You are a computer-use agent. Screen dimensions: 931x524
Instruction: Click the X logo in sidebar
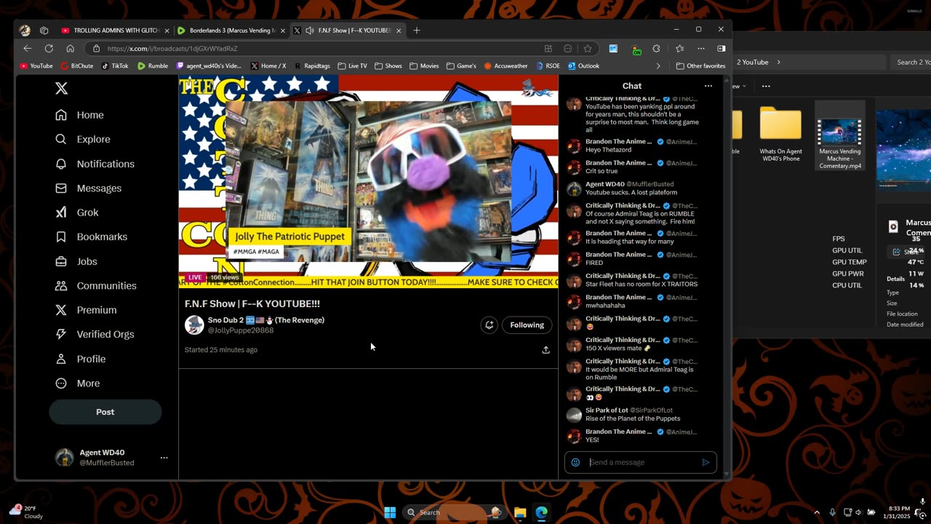pos(62,88)
